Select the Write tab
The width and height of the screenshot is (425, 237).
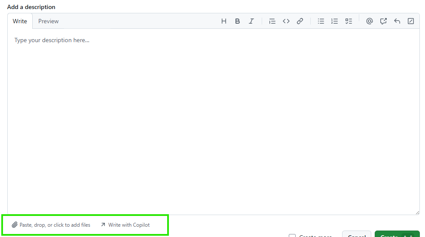[20, 21]
